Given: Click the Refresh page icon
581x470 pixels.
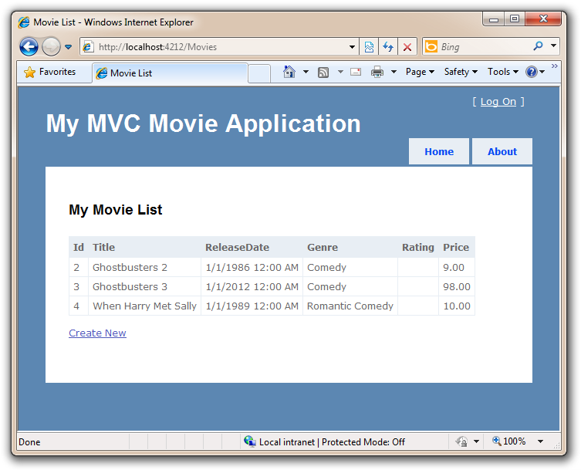Looking at the screenshot, I should (x=388, y=47).
